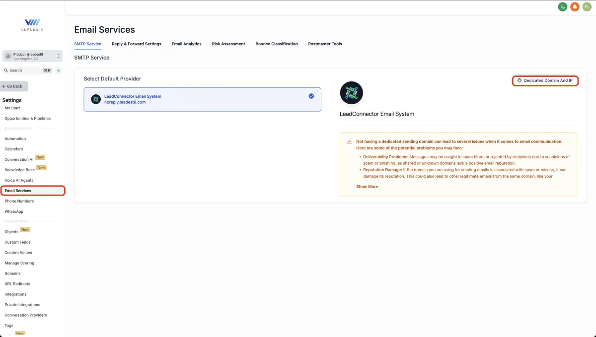Viewport: 596px width, 337px height.
Task: Open Conversation AI settings
Action: pos(19,159)
